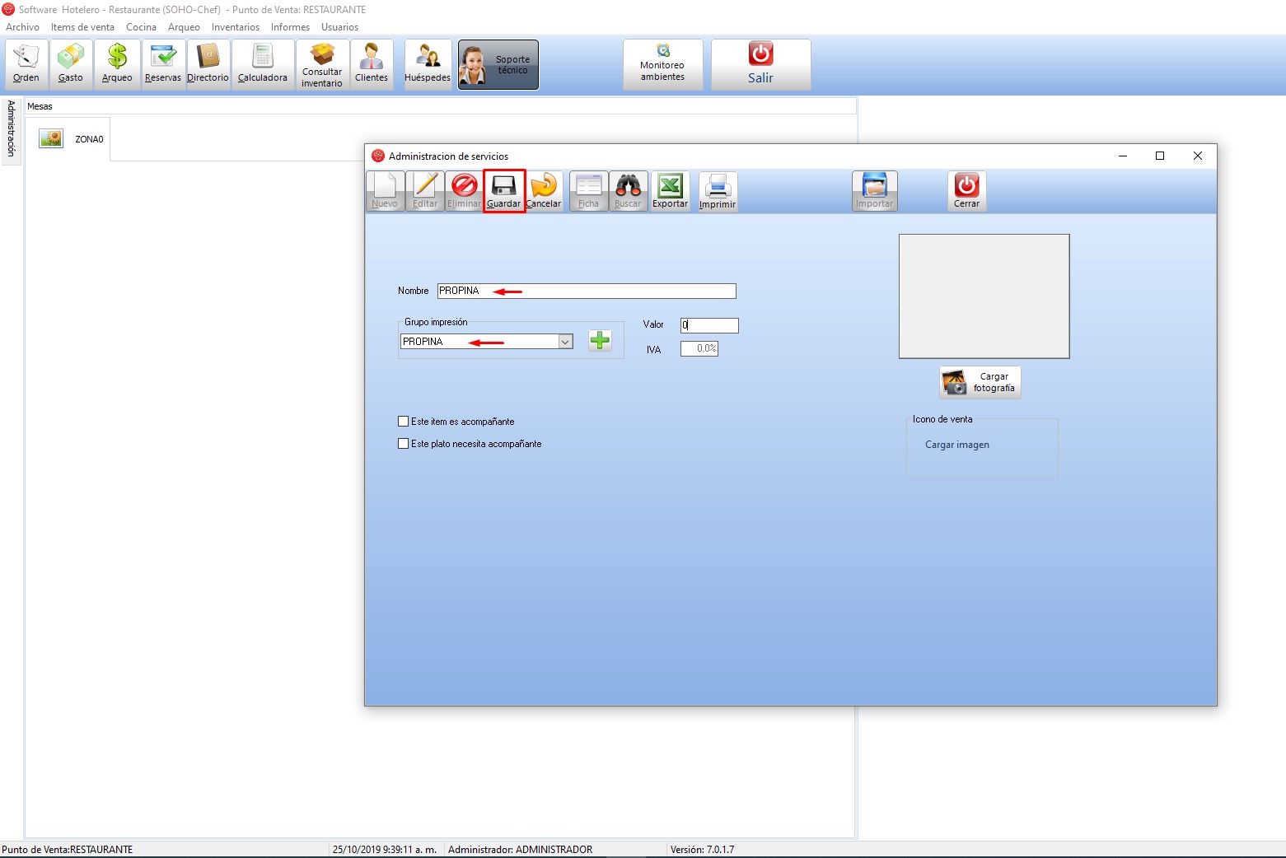Open Consultar inventario from main toolbar
1286x858 pixels.
[322, 64]
